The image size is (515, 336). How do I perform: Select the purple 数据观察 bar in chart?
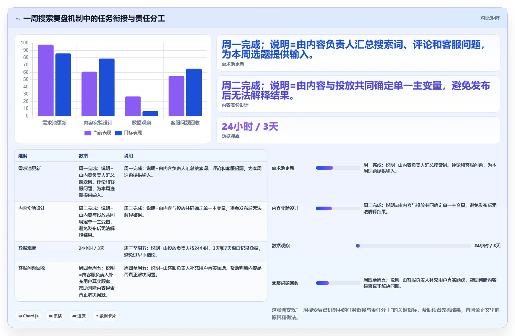133,106
